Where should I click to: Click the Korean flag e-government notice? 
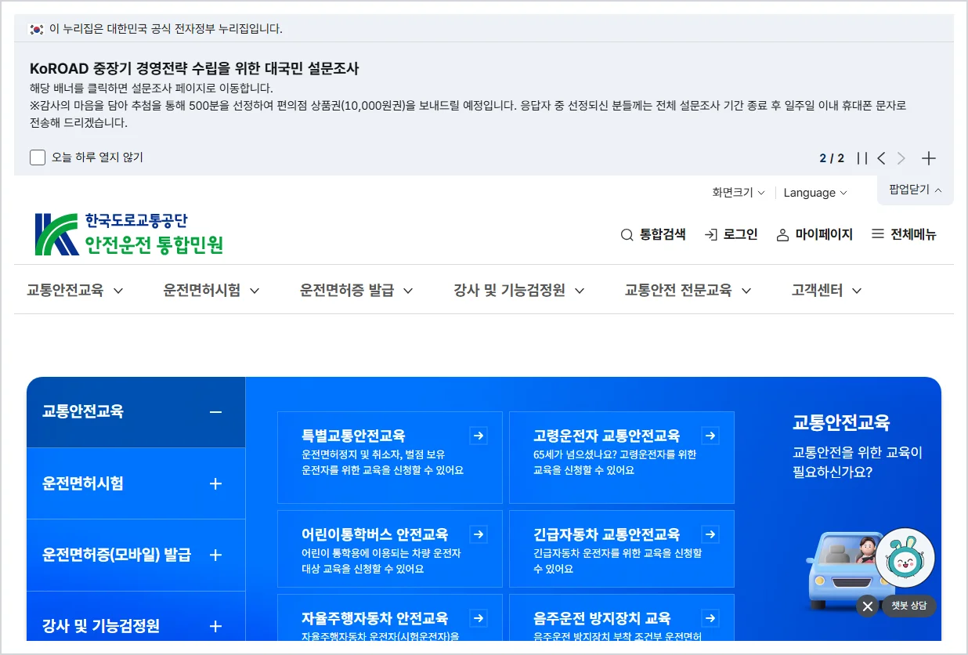click(156, 29)
